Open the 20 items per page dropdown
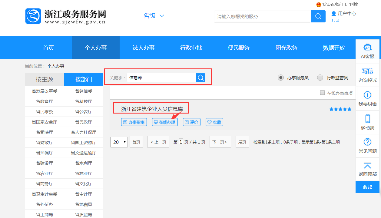The width and height of the screenshot is (381, 218). coord(119,142)
